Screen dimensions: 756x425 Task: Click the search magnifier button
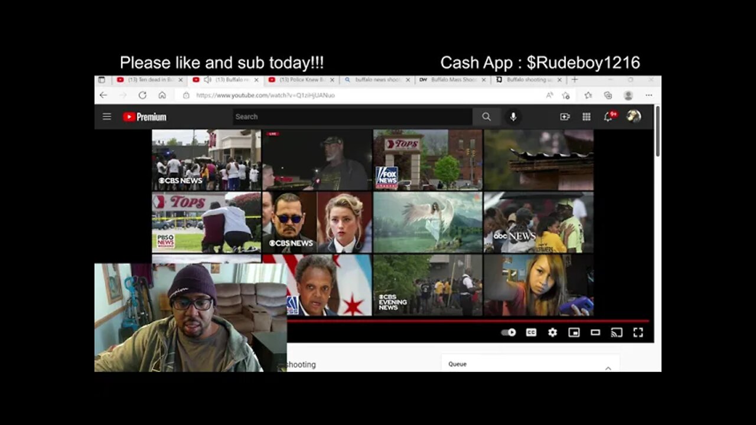486,117
